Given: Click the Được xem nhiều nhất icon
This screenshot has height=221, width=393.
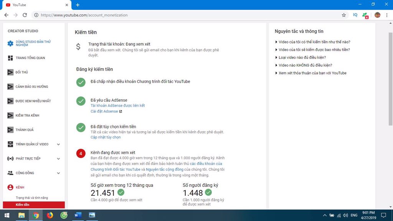Looking at the screenshot, I should pos(10,101).
